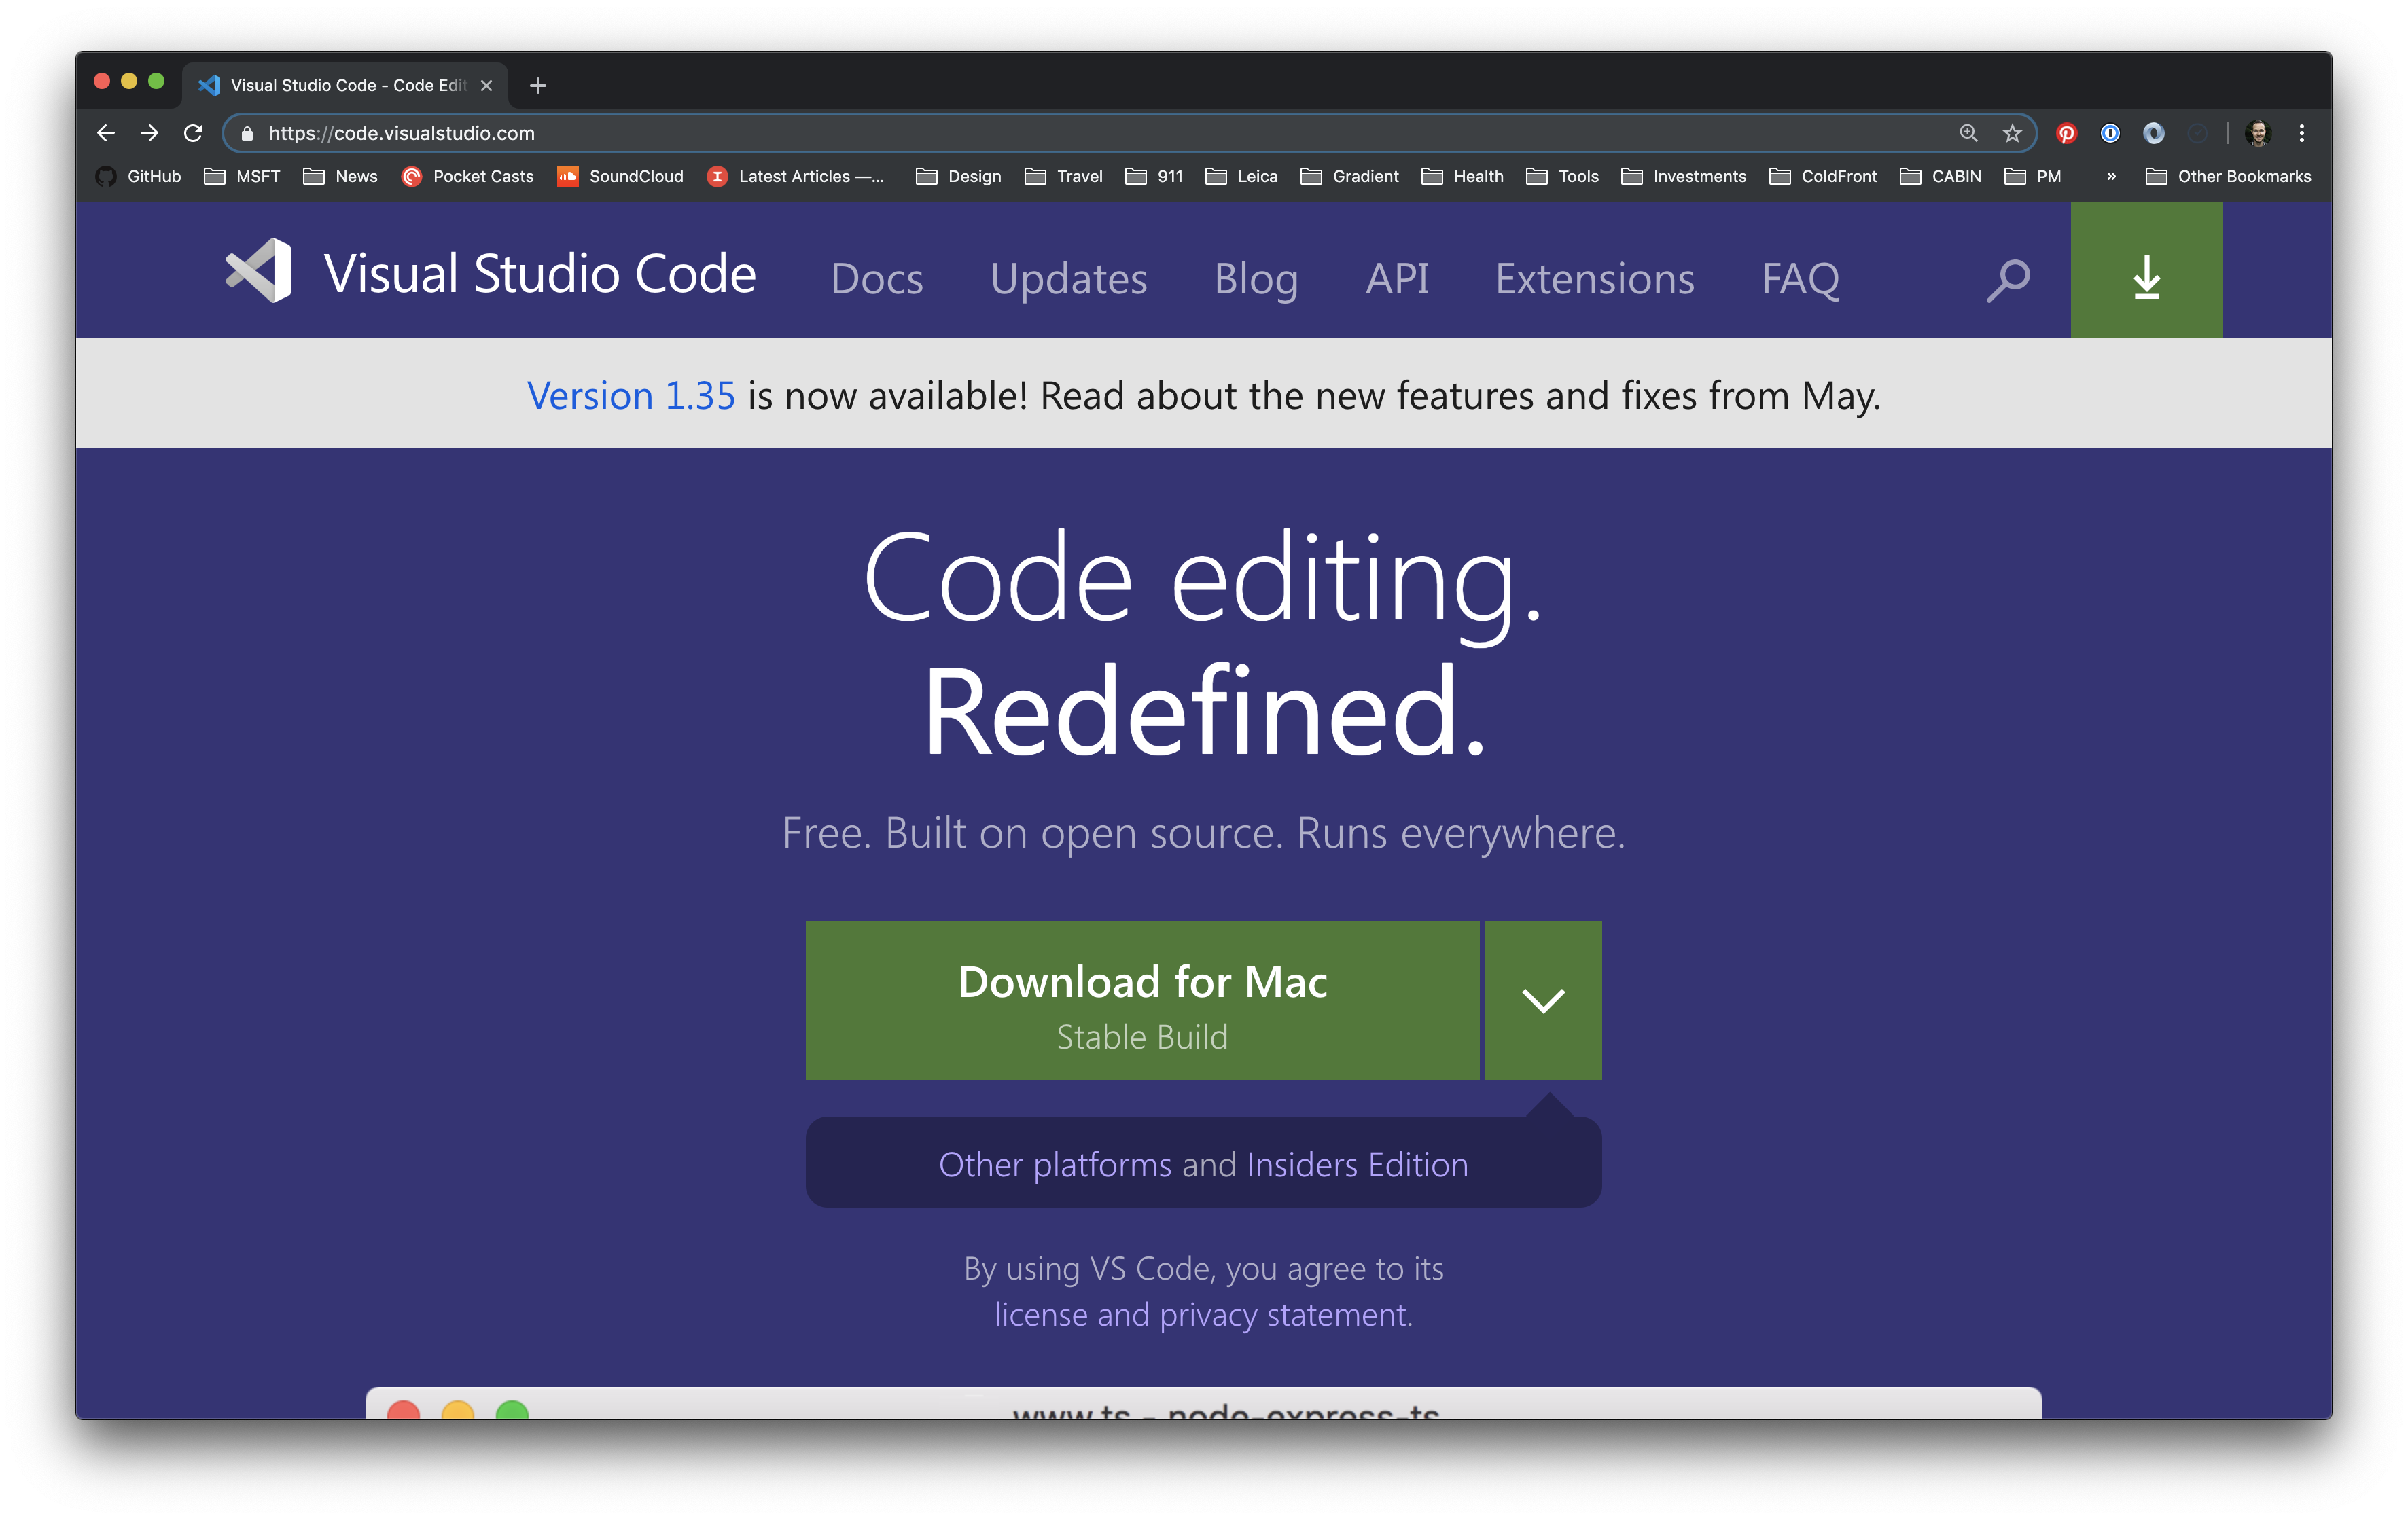Bookmark this page with the star icon

[x=2012, y=134]
